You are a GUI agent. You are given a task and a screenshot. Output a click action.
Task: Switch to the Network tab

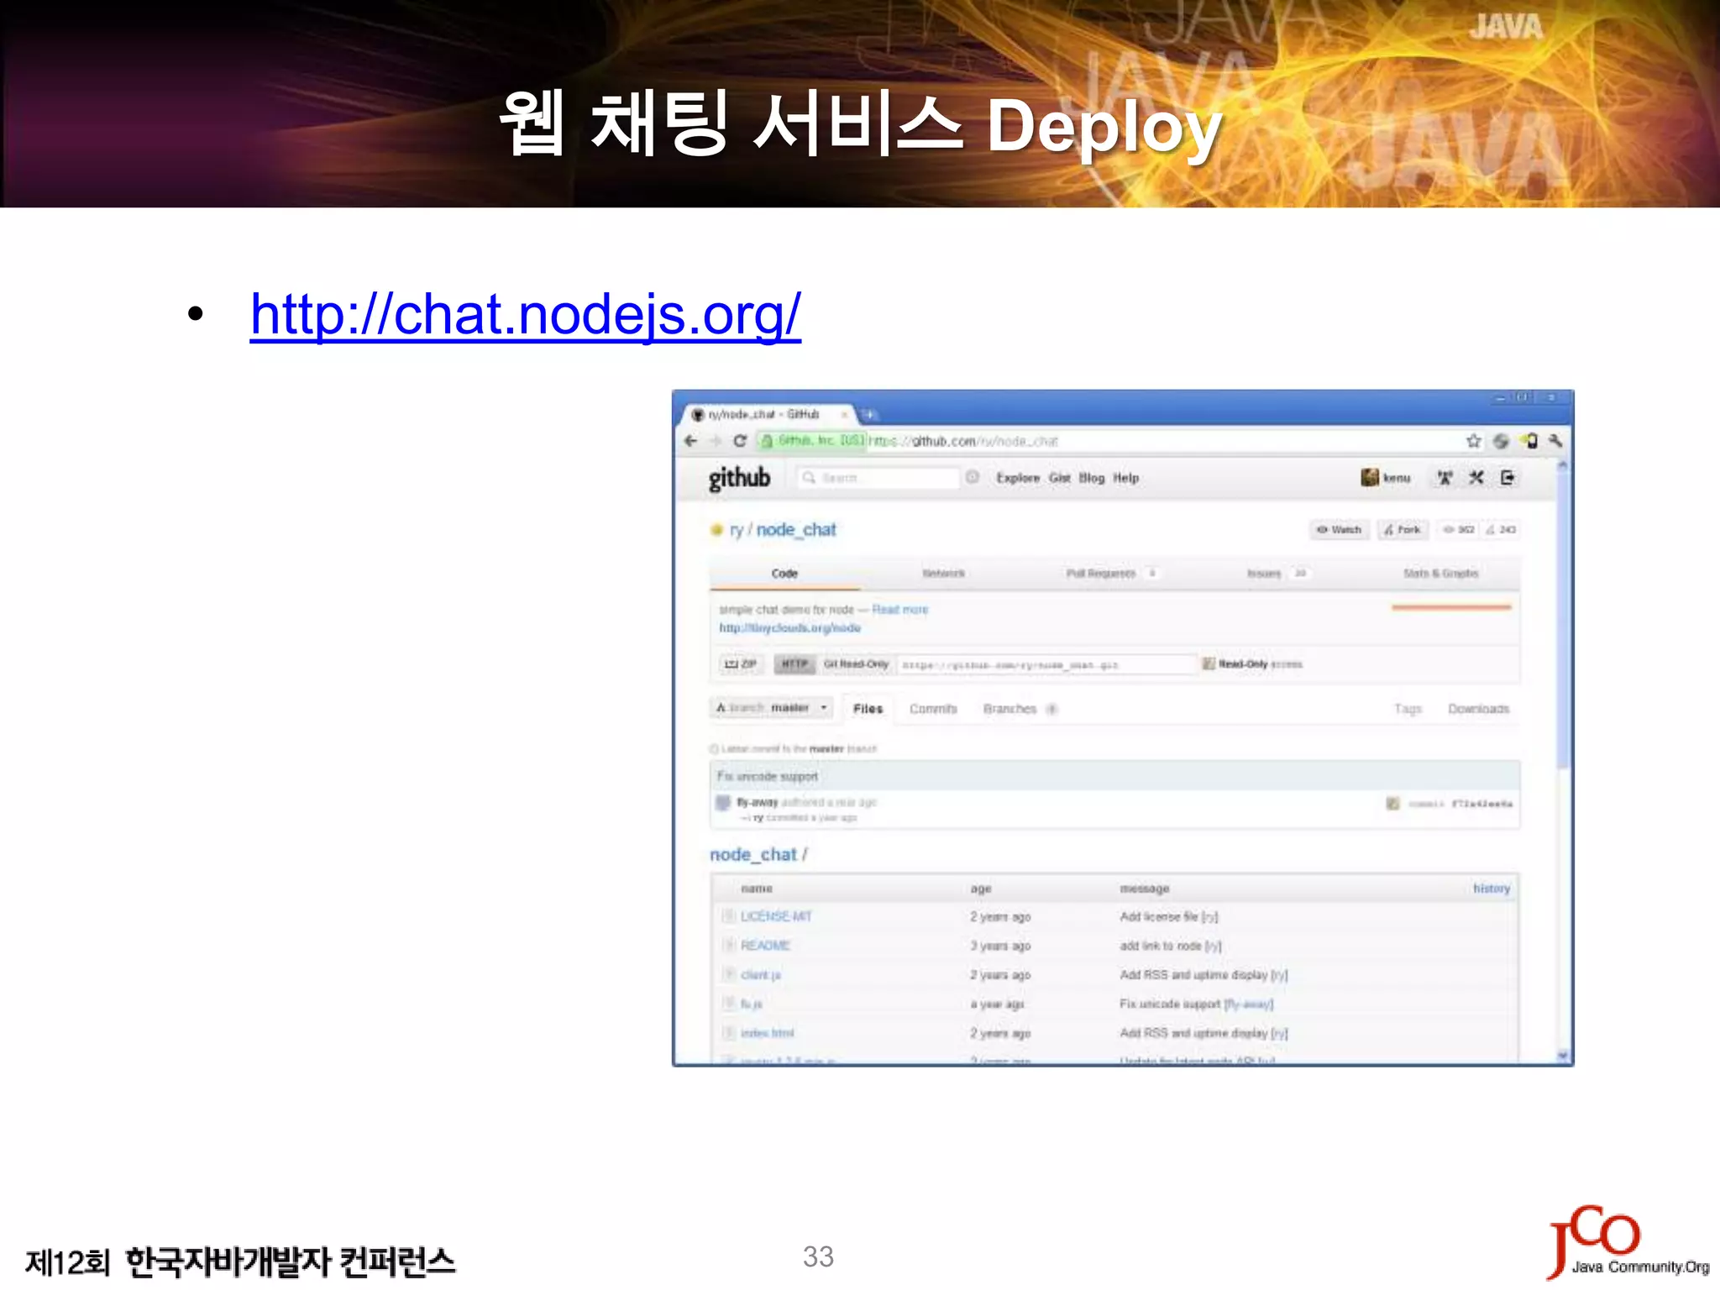943,574
